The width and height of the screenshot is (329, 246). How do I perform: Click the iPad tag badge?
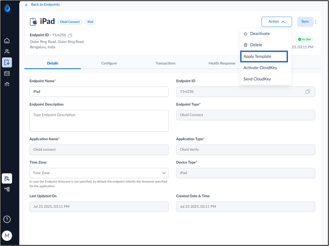click(x=90, y=22)
